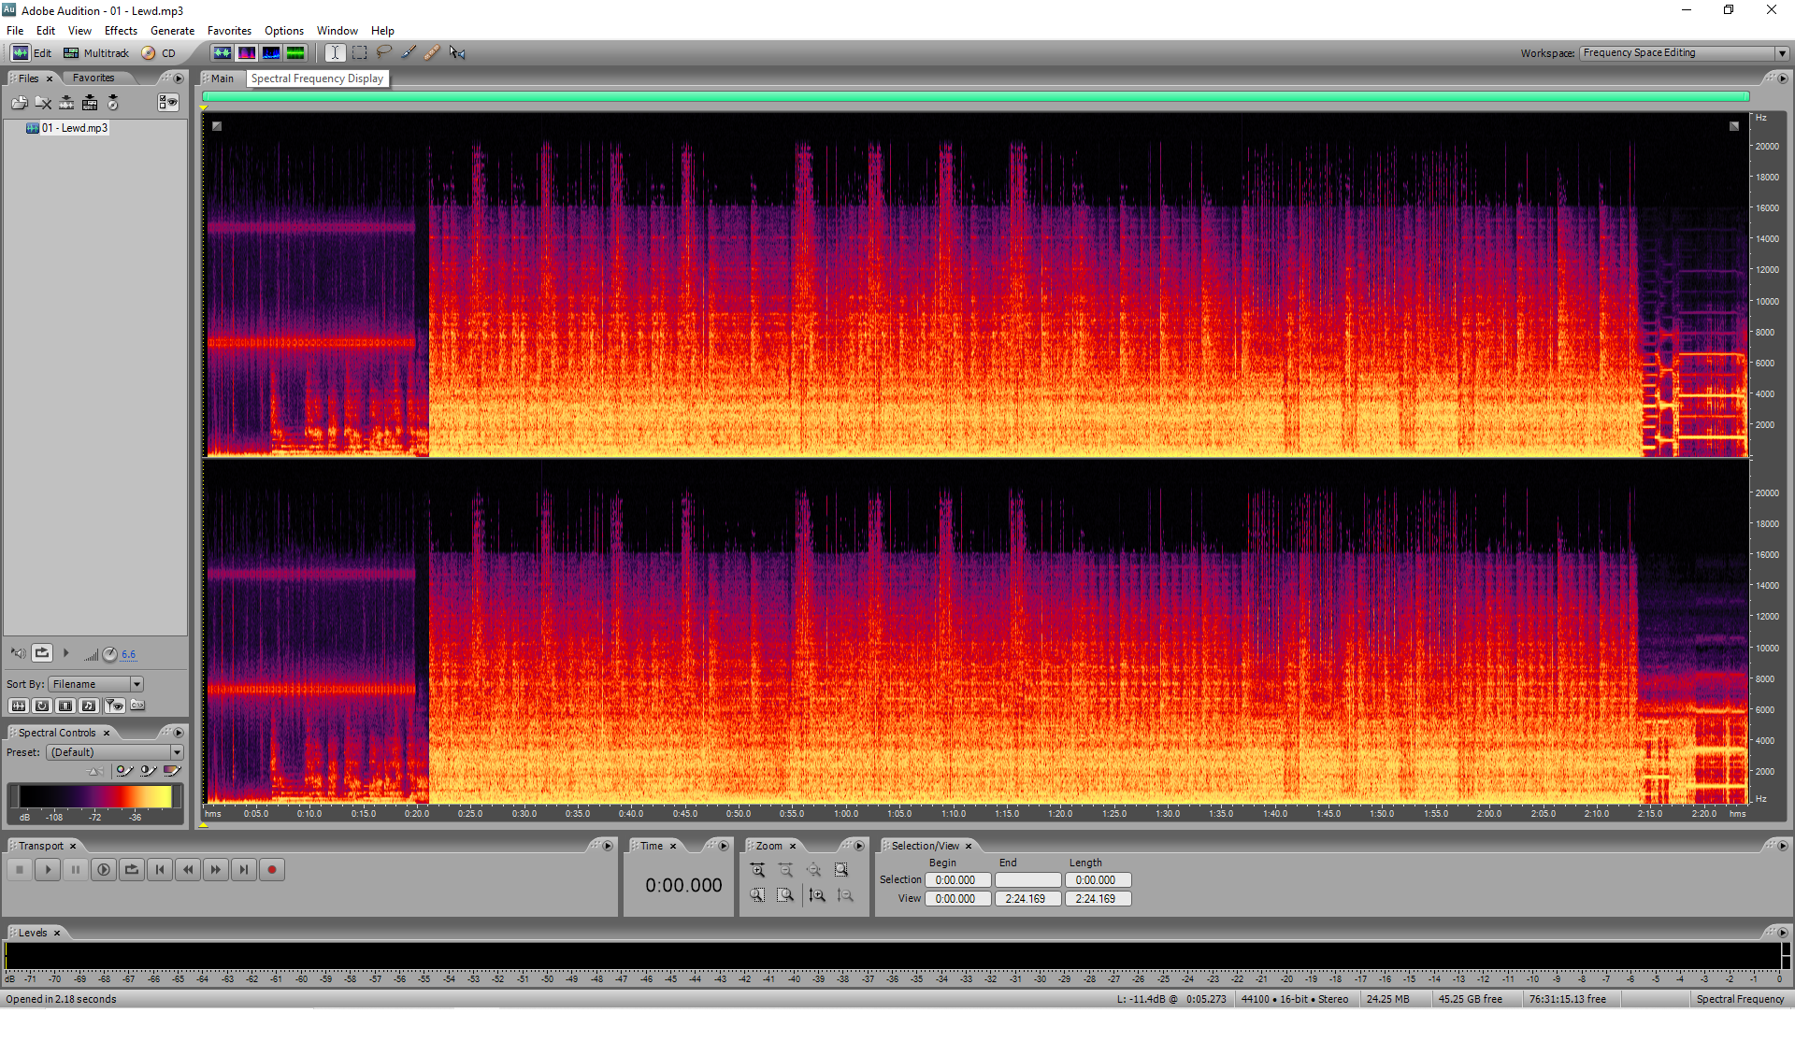1795x1056 pixels.
Task: Click the spectral gradient editor icon
Action: (172, 771)
